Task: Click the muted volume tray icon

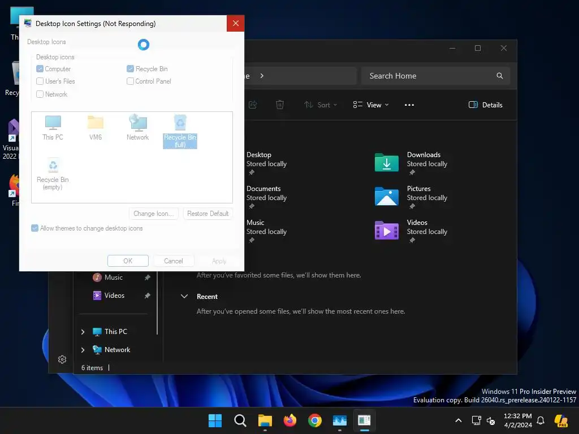Action: (x=491, y=420)
